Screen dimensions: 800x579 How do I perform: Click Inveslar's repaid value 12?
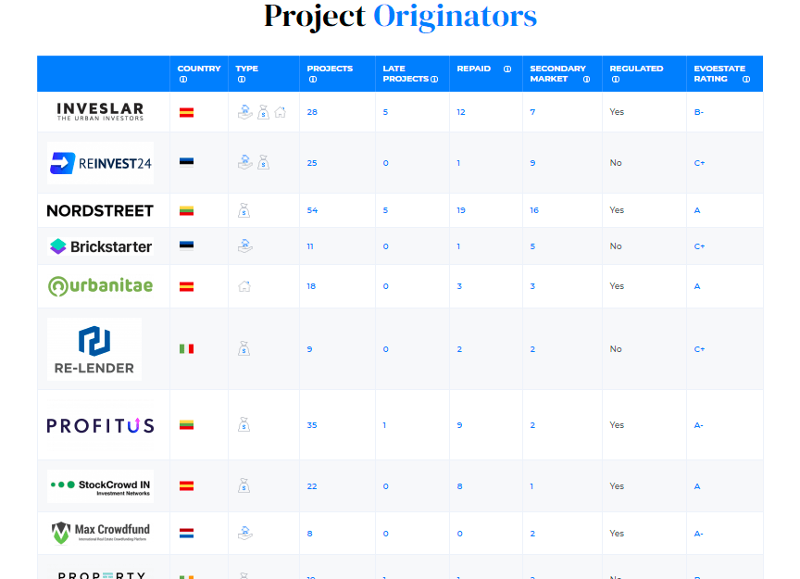(x=461, y=112)
